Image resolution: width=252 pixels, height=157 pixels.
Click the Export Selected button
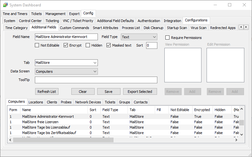click(140, 92)
